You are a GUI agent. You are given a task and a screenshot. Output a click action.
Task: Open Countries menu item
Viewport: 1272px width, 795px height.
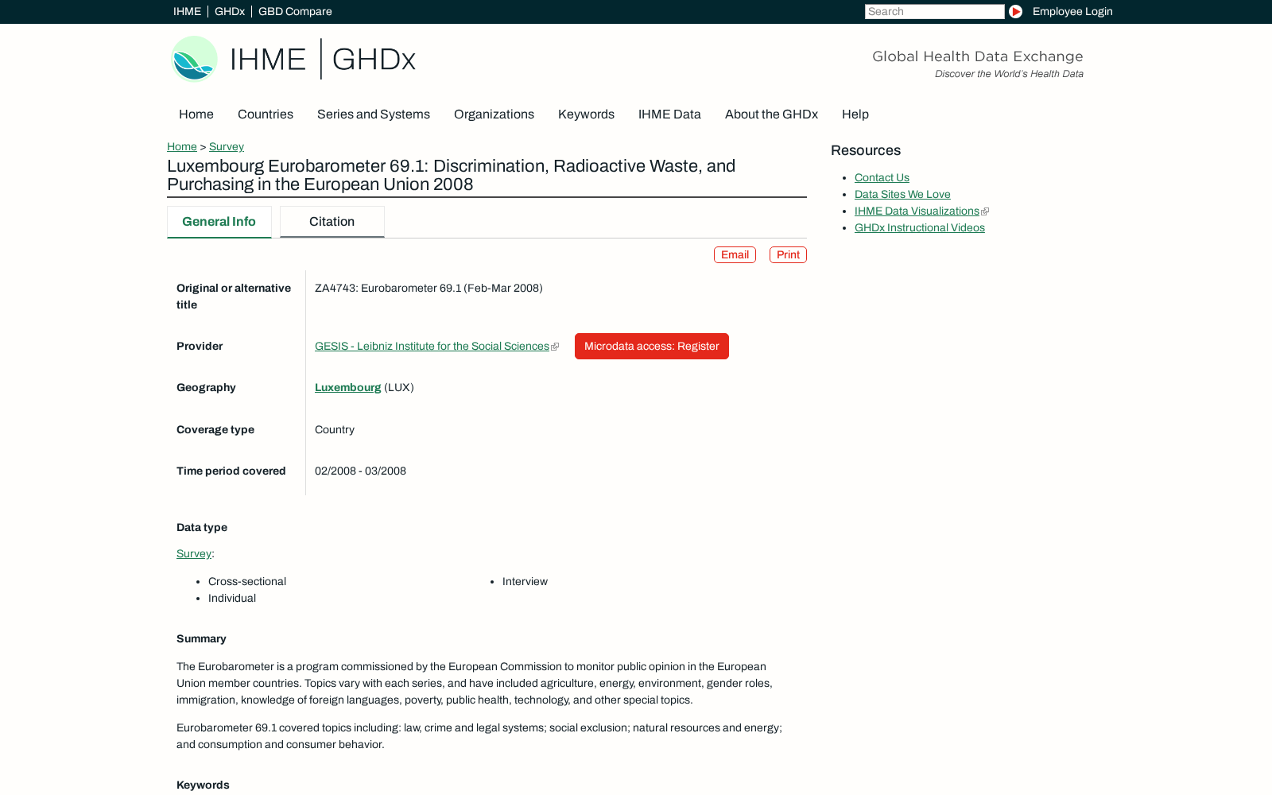click(x=266, y=114)
